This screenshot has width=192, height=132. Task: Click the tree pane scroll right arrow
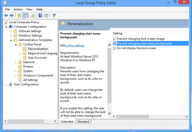tap(55, 121)
